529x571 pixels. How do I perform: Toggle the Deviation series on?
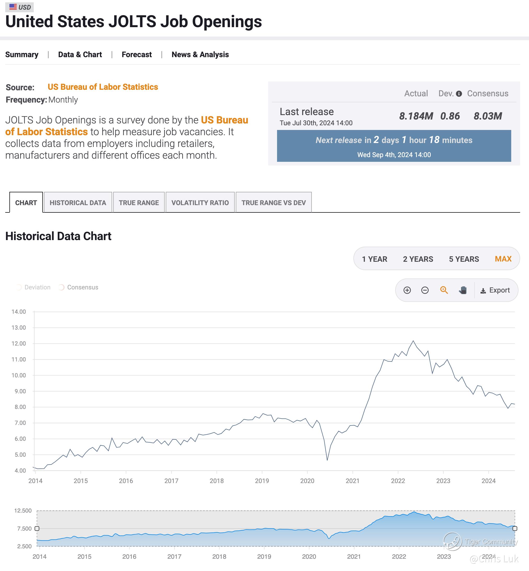pyautogui.click(x=33, y=287)
